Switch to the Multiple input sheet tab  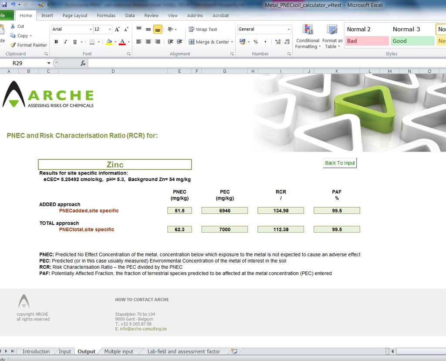coord(119,351)
